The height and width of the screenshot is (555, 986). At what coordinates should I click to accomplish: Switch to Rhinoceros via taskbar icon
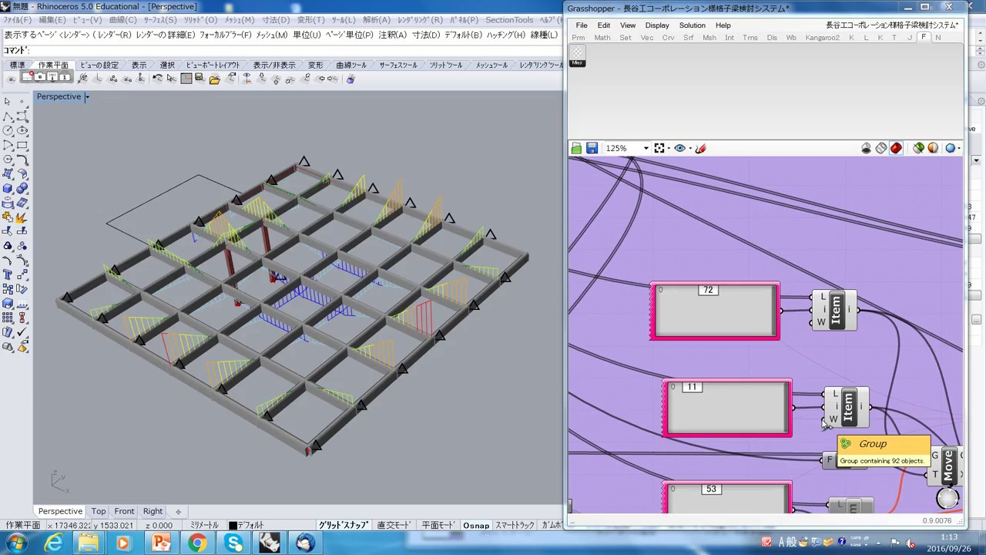(x=270, y=543)
